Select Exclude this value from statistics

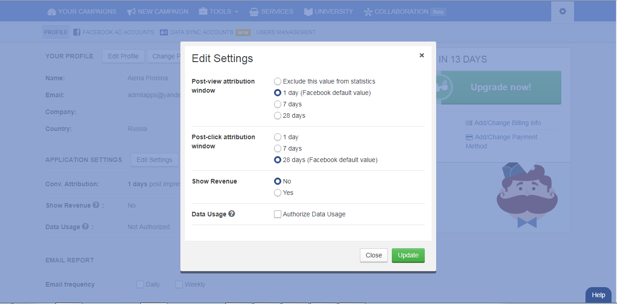click(x=278, y=82)
